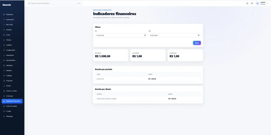Click the De date field 01/09/2026
271x135 pixels.
(x=121, y=35)
